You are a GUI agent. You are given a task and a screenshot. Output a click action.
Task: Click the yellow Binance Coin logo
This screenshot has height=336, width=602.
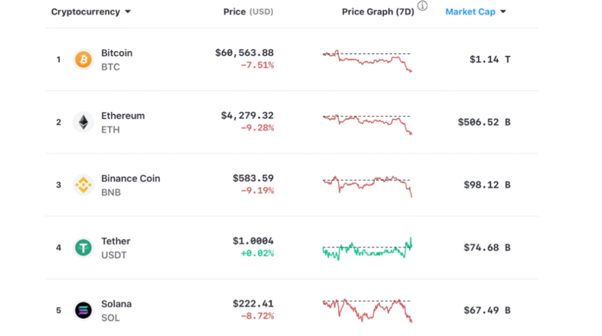83,185
